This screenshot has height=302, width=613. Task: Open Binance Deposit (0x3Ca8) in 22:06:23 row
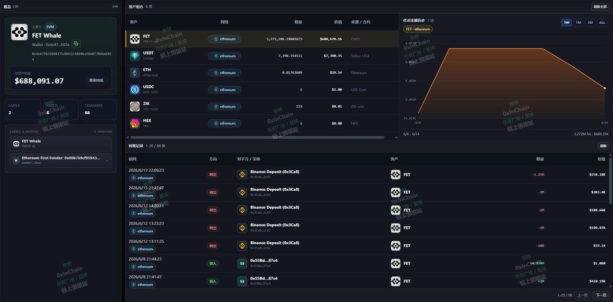[275, 171]
